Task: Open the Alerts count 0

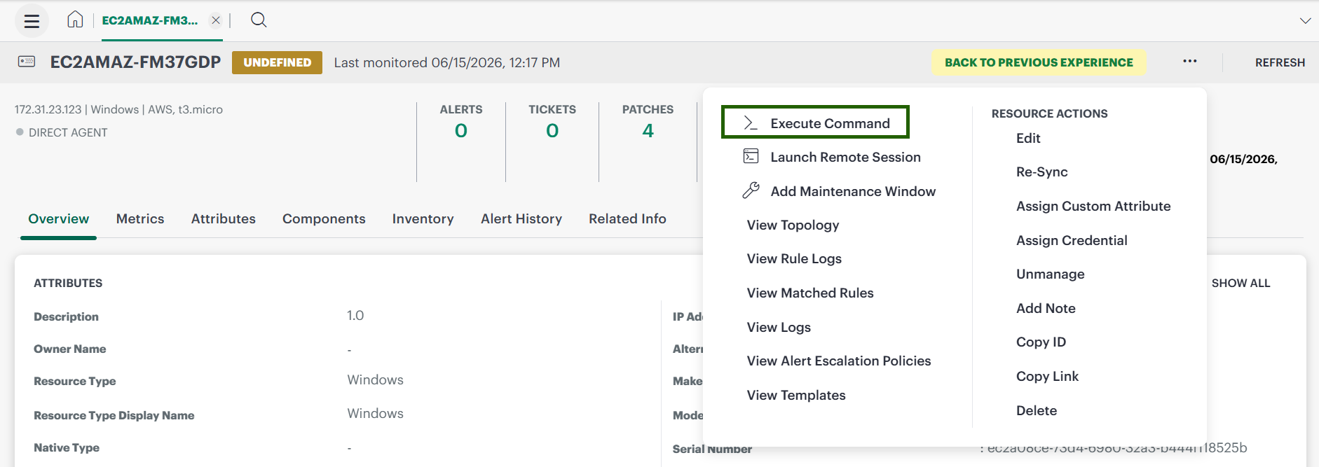Action: coord(460,131)
